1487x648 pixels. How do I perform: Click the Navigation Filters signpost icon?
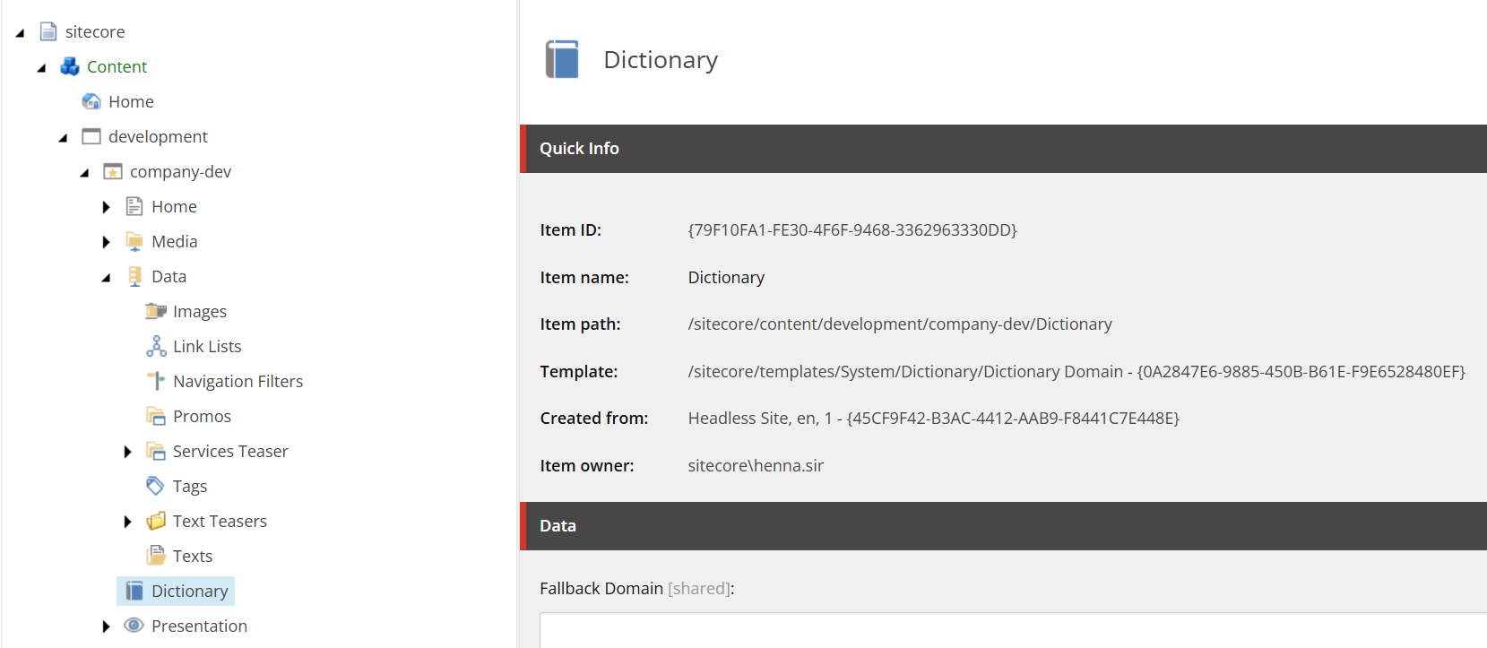[156, 381]
